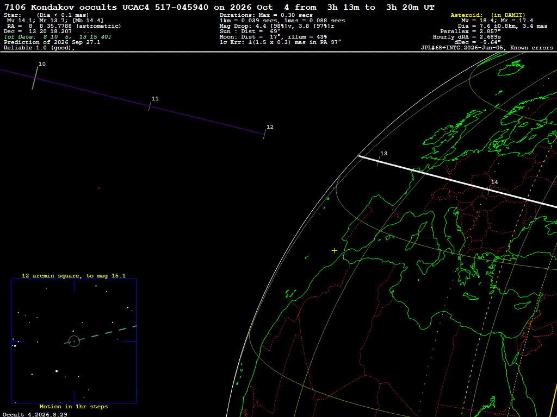Click the largest bright star in finder chart
Image resolution: width=557 pixels, height=417 pixels.
point(57,371)
